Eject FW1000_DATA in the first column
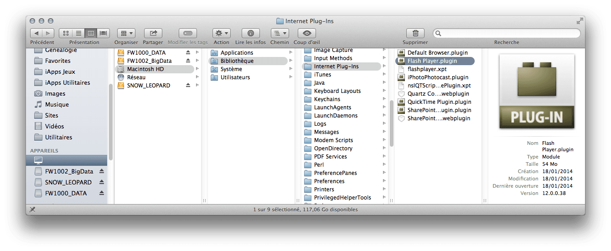 (188, 52)
